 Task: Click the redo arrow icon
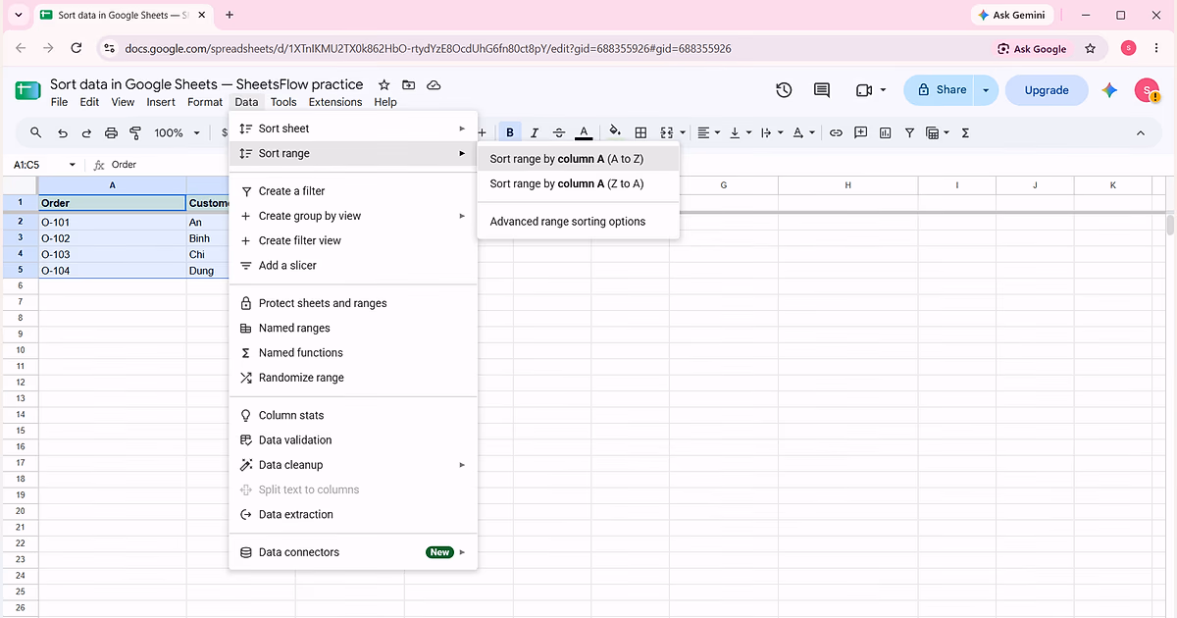click(x=86, y=132)
